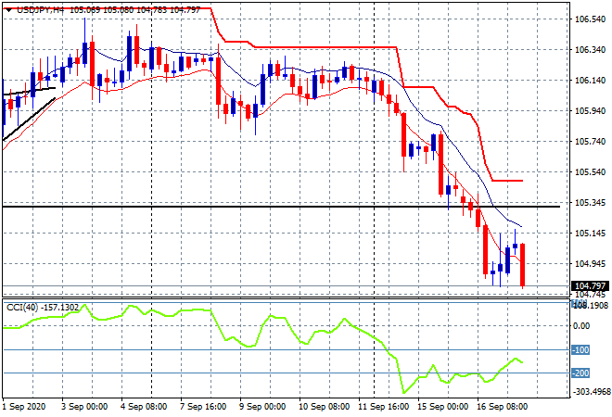This screenshot has width=612, height=417.
Task: Click the 105.940 price axis label
Action: (x=590, y=111)
